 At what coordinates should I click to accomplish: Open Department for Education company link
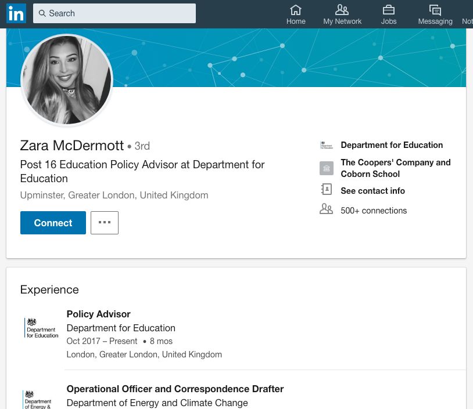[x=392, y=145]
